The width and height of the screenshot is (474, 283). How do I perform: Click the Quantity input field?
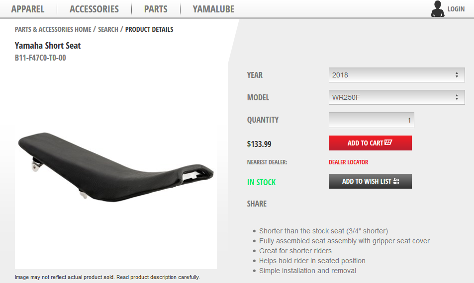[x=371, y=120]
